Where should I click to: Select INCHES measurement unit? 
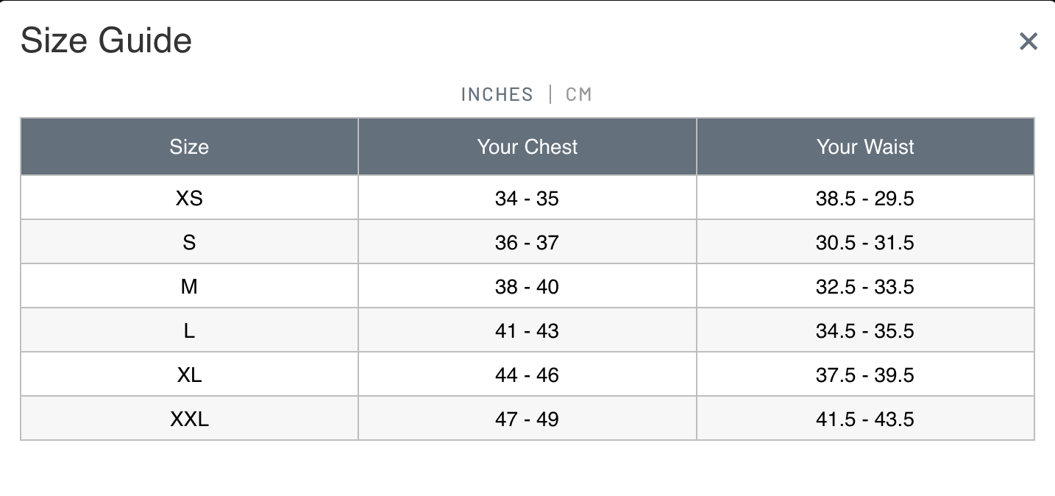pyautogui.click(x=497, y=95)
